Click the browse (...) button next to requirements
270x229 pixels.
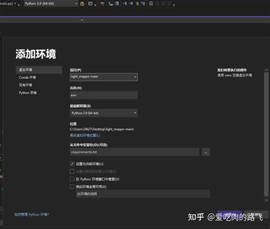(x=206, y=152)
